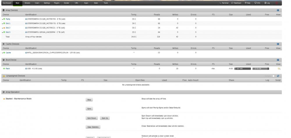291x138 pixels.
Task: Toggle Array Devices list view icon
Action: pos(278,10)
